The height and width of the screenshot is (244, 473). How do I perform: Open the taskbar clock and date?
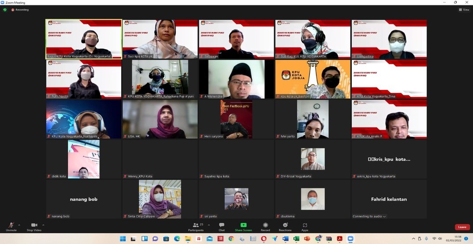coord(454,239)
